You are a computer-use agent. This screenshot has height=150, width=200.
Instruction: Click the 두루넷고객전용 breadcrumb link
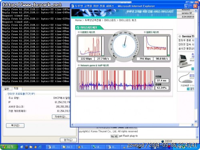coord(93,20)
